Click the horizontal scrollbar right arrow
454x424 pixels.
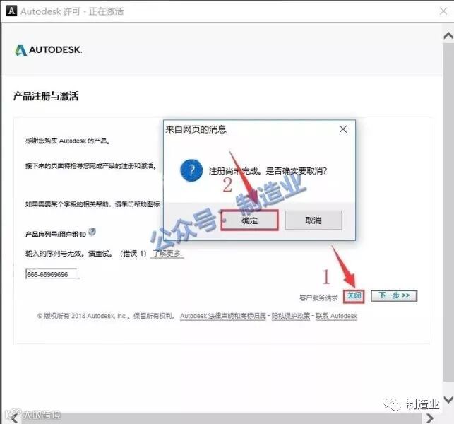[x=430, y=418]
